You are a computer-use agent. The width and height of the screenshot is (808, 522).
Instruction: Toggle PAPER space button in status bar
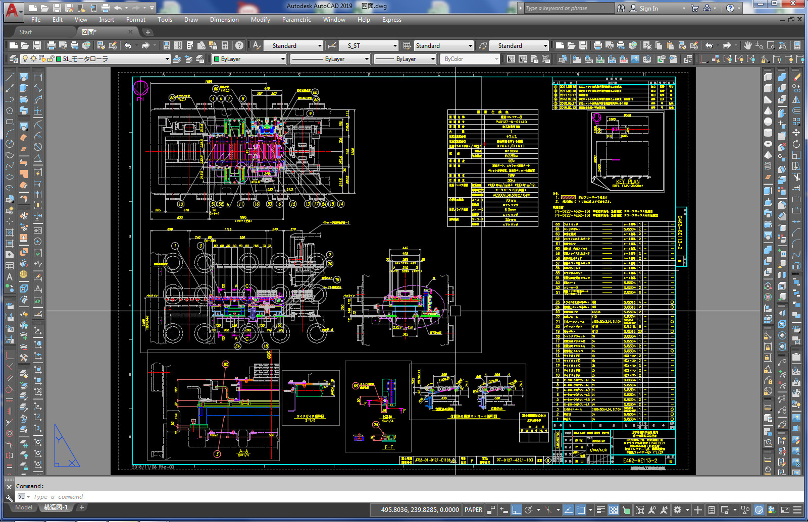click(x=473, y=510)
